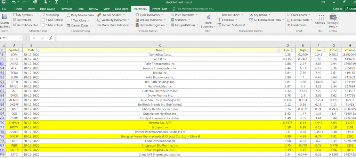This screenshot has height=158, width=356.
Task: Open Volume Indicators dropdown
Action: (x=165, y=20)
